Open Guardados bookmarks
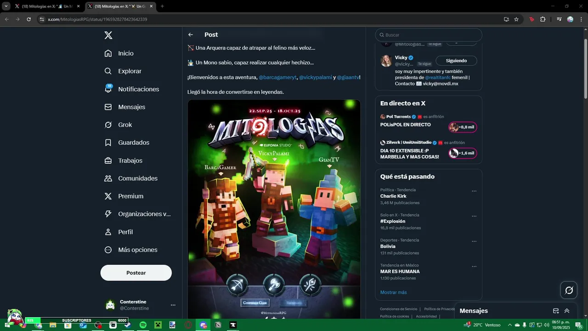 (x=127, y=143)
